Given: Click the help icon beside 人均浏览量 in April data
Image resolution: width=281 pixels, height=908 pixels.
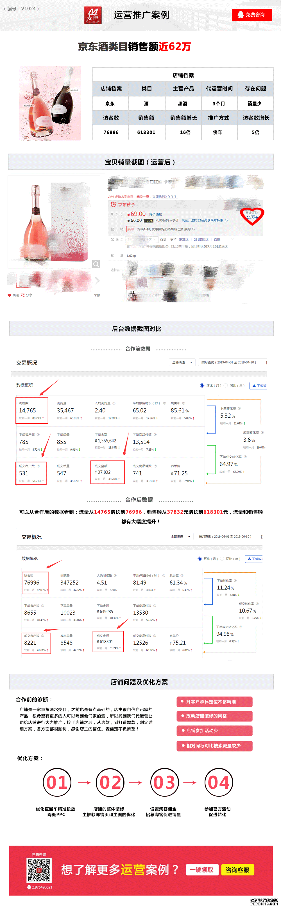Looking at the screenshot, I should 114,403.
